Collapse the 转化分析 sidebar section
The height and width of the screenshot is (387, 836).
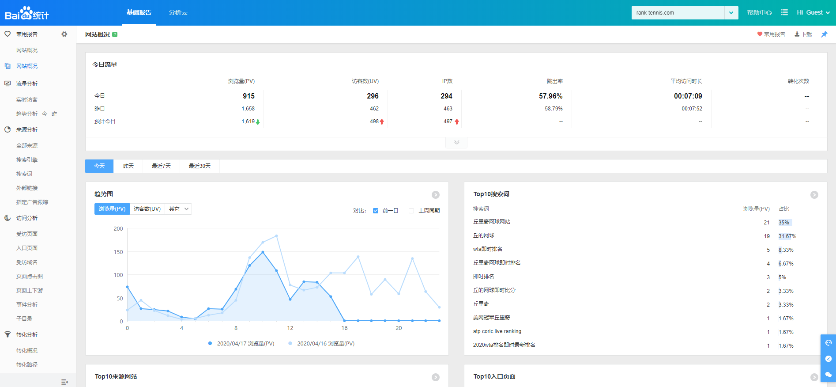coord(27,334)
